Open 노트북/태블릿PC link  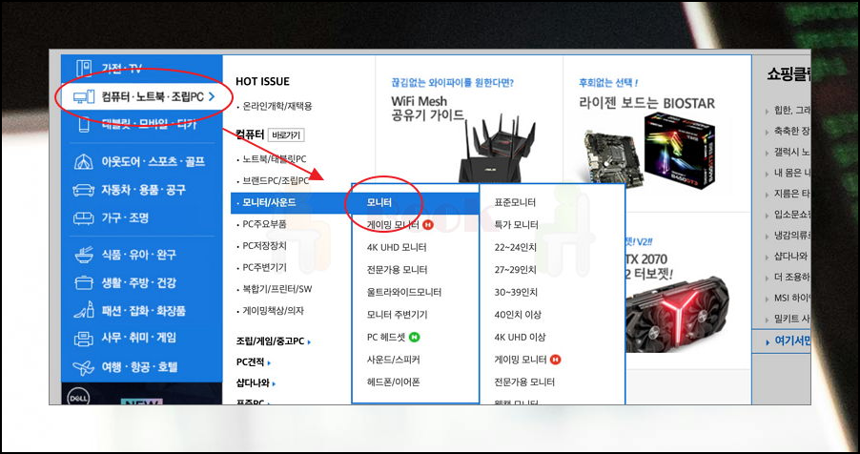click(275, 159)
